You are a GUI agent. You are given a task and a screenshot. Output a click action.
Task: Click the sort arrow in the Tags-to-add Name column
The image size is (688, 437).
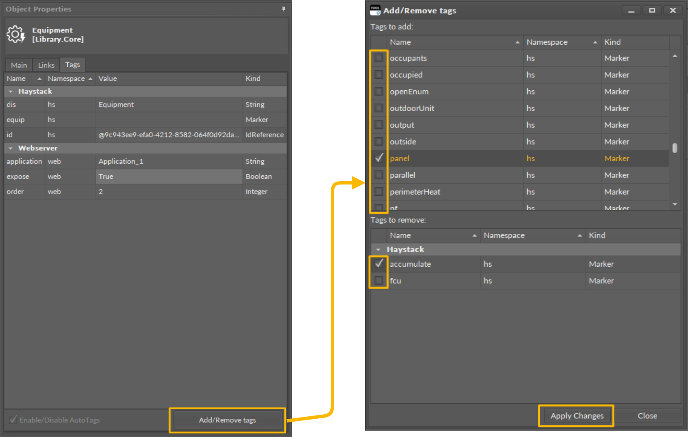click(x=517, y=42)
